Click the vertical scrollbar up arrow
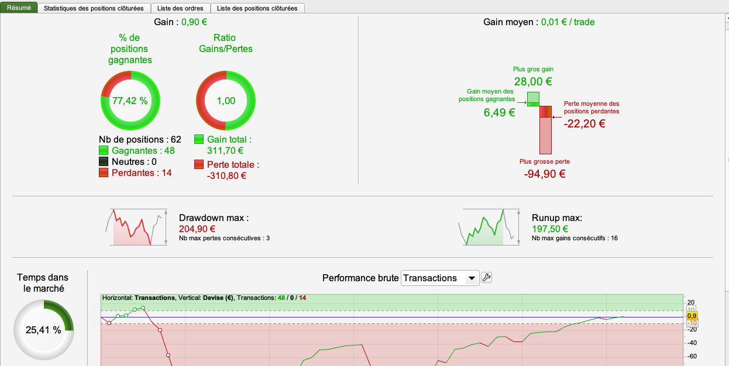The width and height of the screenshot is (729, 366). tap(726, 19)
